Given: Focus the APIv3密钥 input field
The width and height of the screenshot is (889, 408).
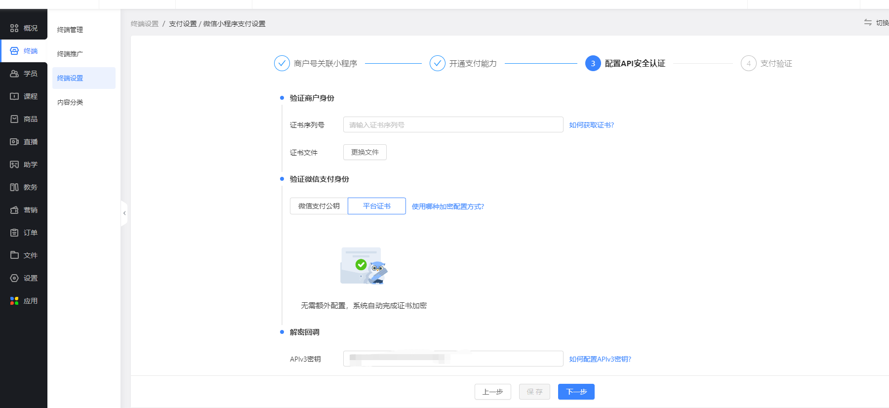Looking at the screenshot, I should pyautogui.click(x=453, y=359).
